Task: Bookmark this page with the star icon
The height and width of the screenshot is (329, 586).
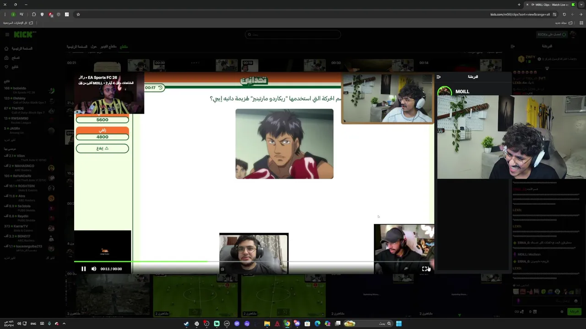Action: [x=78, y=14]
